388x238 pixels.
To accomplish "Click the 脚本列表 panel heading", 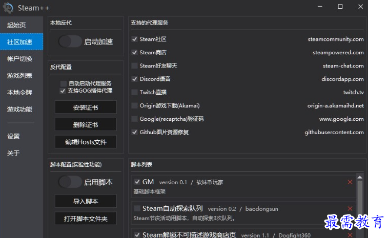I will pos(141,165).
